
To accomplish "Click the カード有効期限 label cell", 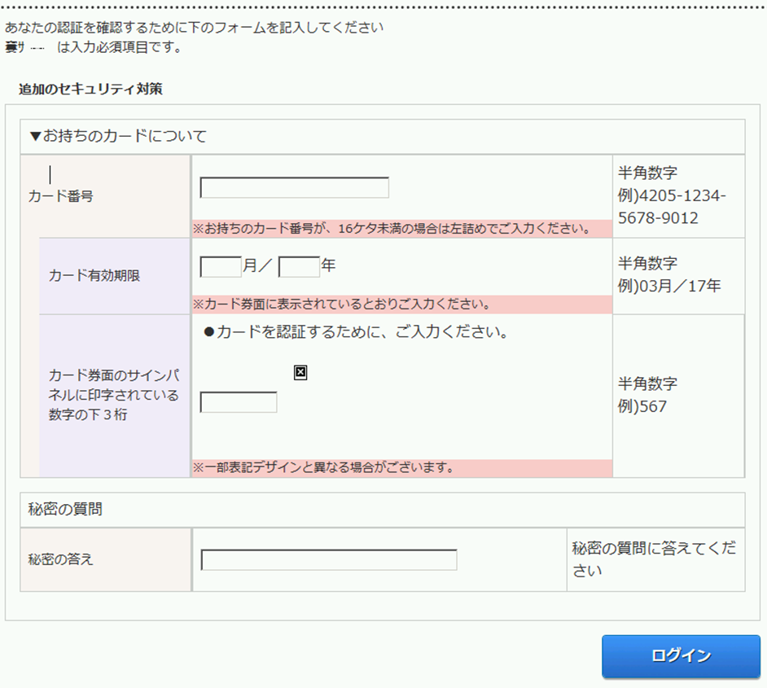I will tap(94, 275).
